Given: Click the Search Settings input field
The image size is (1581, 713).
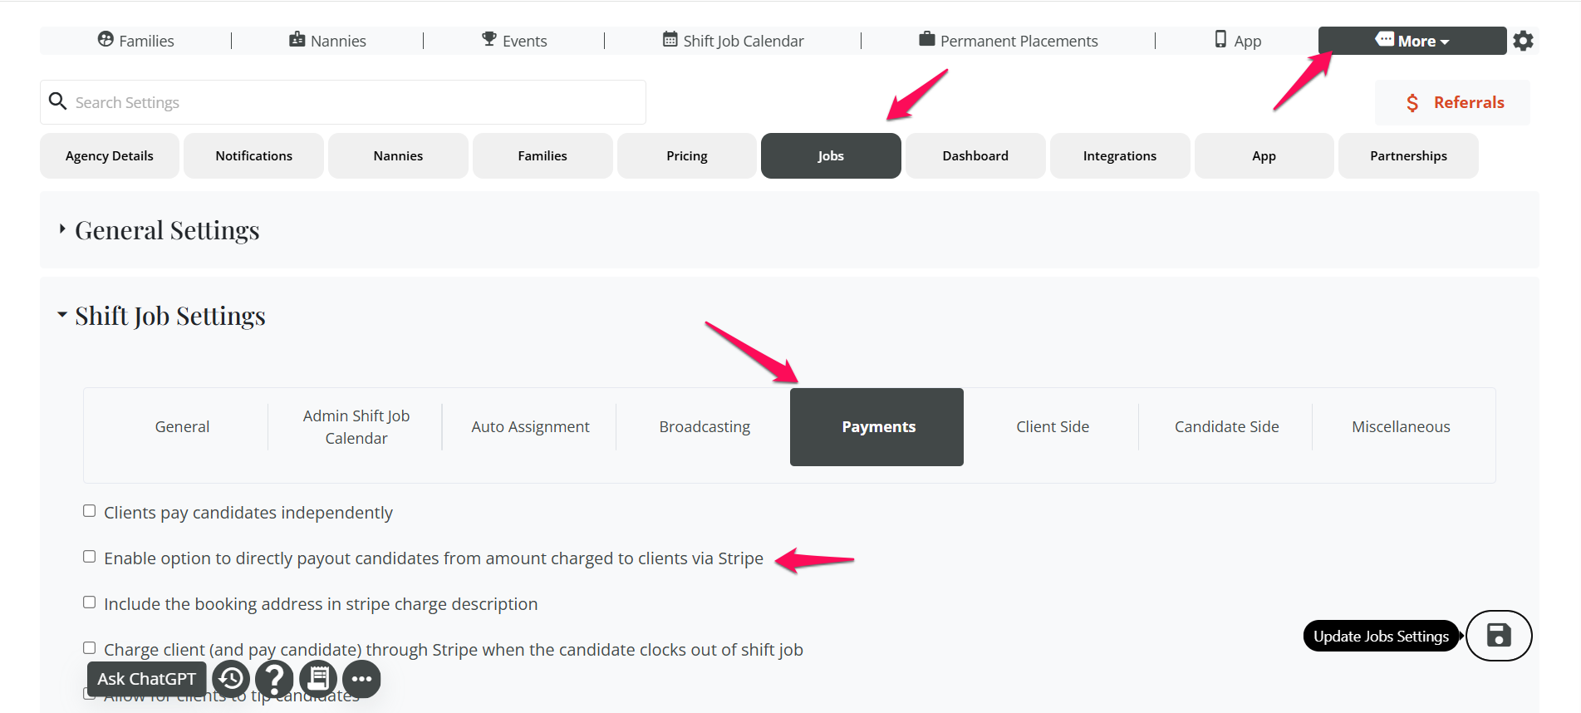Looking at the screenshot, I should coord(357,102).
